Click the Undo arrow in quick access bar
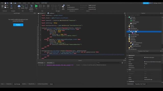163x91 pixels. tap(7, 3)
